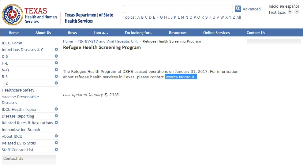
Task: Expand the Staff Contact List arrow
Action: tap(56, 149)
